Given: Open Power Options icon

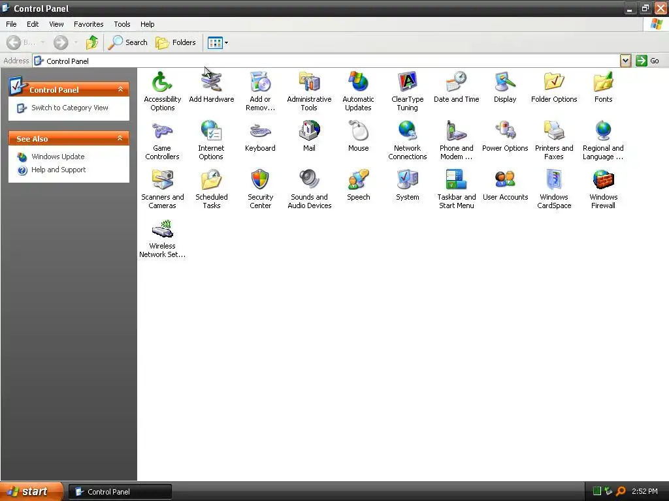Looking at the screenshot, I should pyautogui.click(x=505, y=130).
